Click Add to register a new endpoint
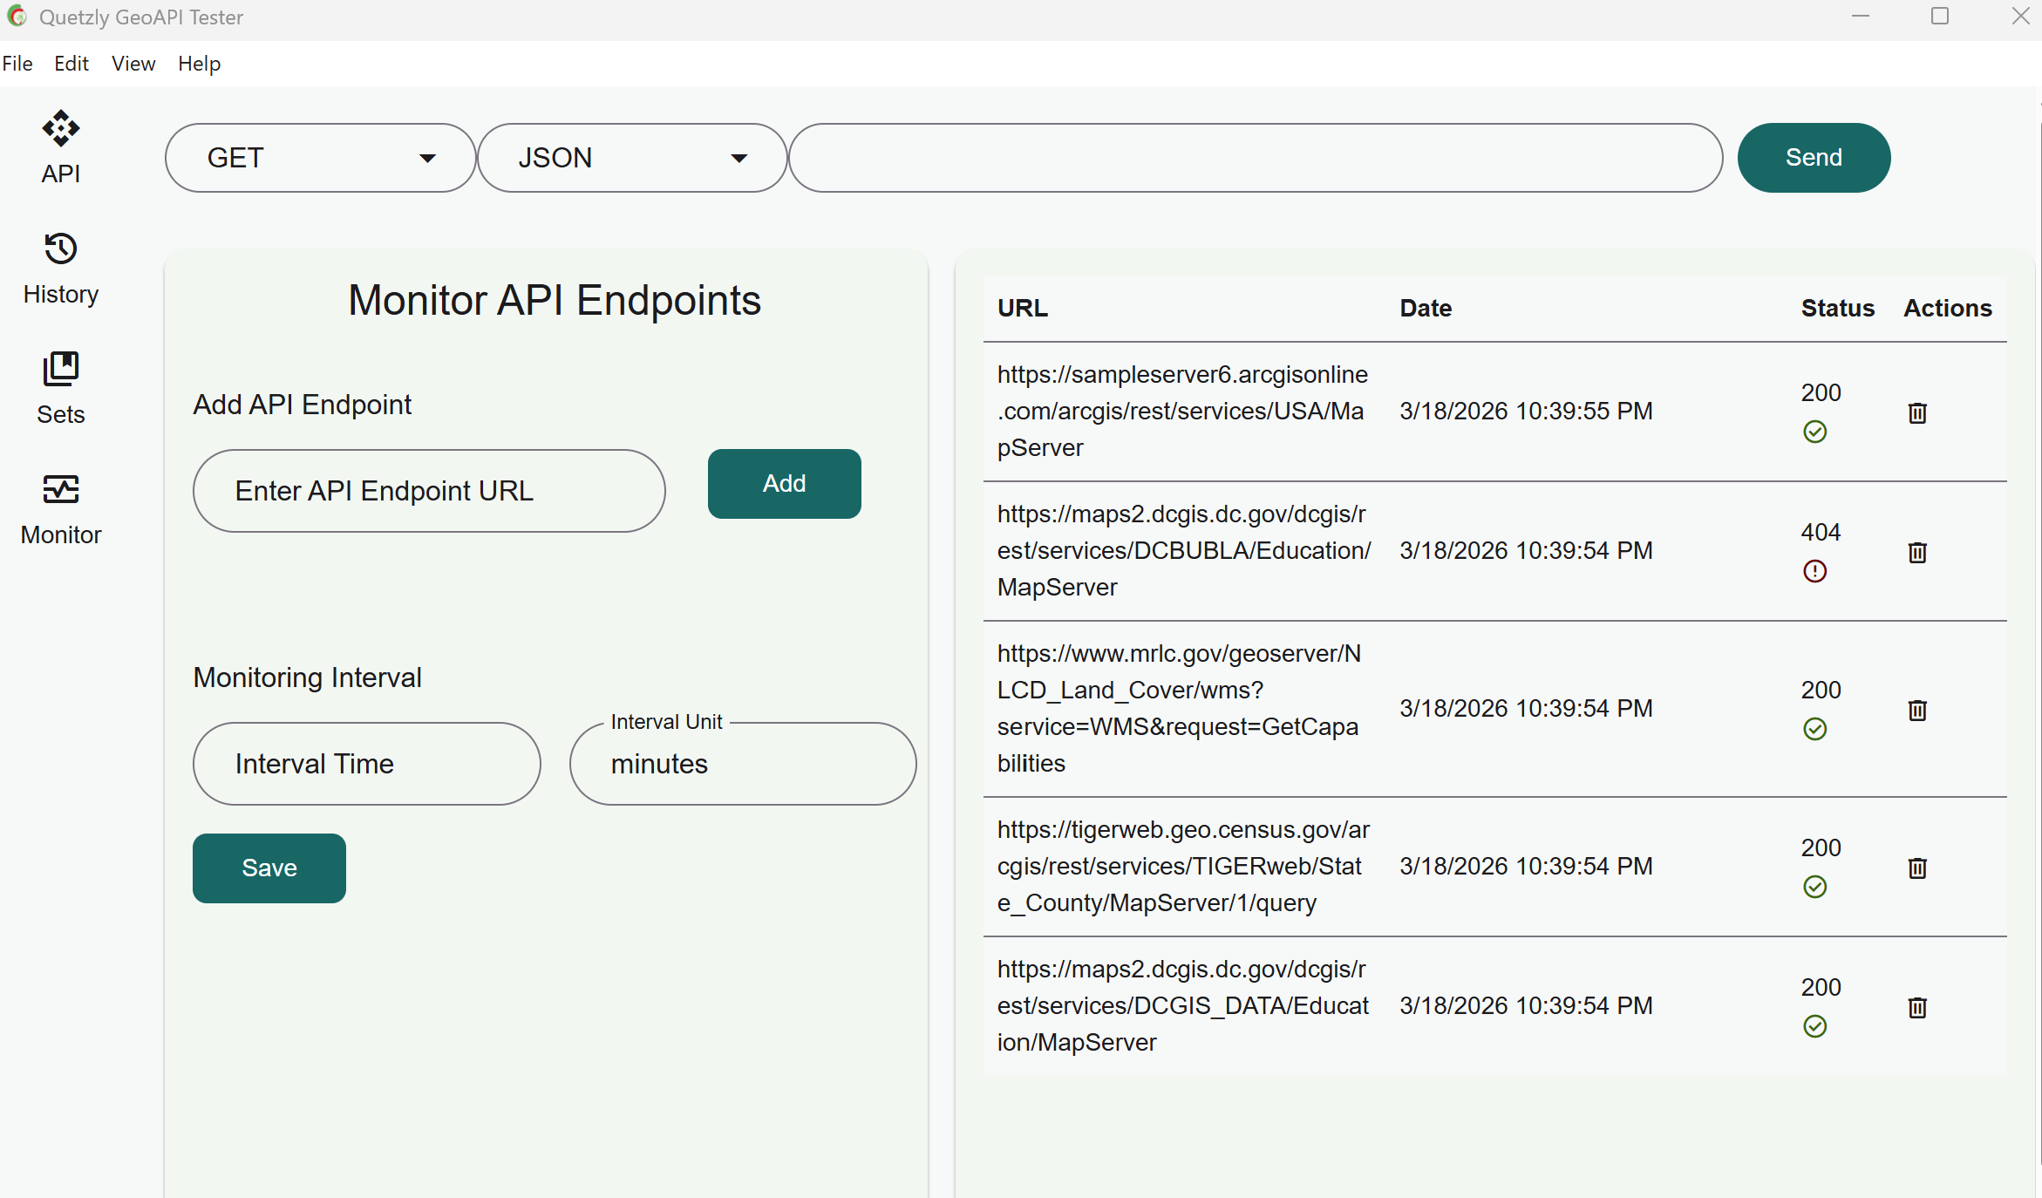Viewport: 2042px width, 1198px height. click(783, 484)
